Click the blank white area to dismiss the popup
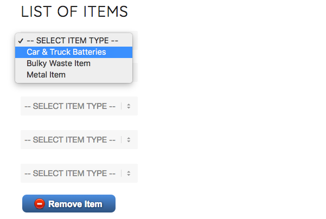This screenshot has height=219, width=326. pos(229,104)
